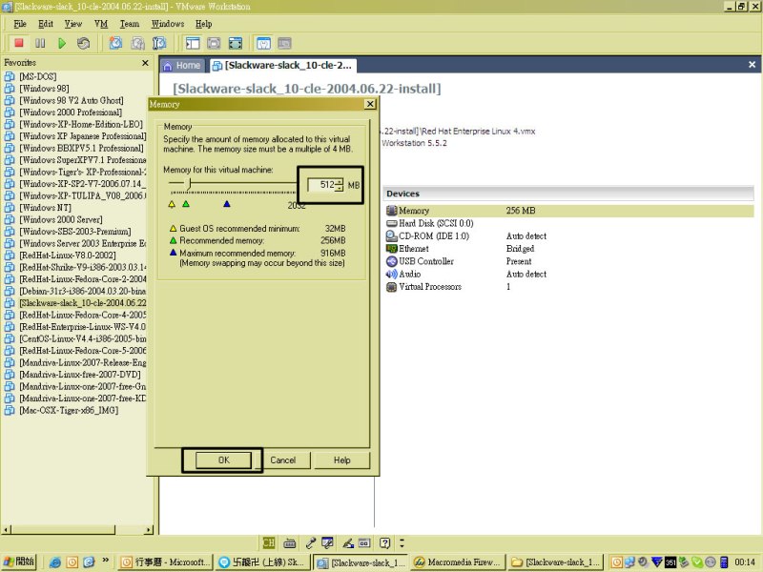Select the Audio device icon

coord(392,274)
